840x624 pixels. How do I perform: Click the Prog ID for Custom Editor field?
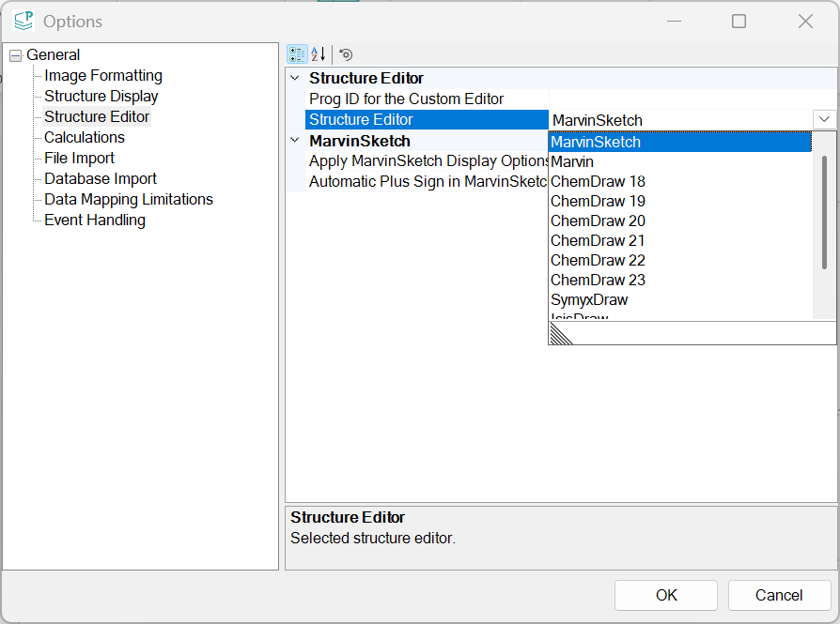691,99
